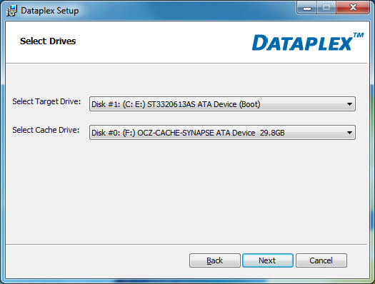Viewport: 375px width, 284px height.
Task: Close the Dataplex Setup window
Action: click(x=353, y=7)
